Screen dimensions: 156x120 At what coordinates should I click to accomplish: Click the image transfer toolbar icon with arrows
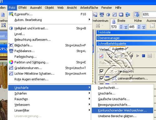pyautogui.click(x=128, y=15)
